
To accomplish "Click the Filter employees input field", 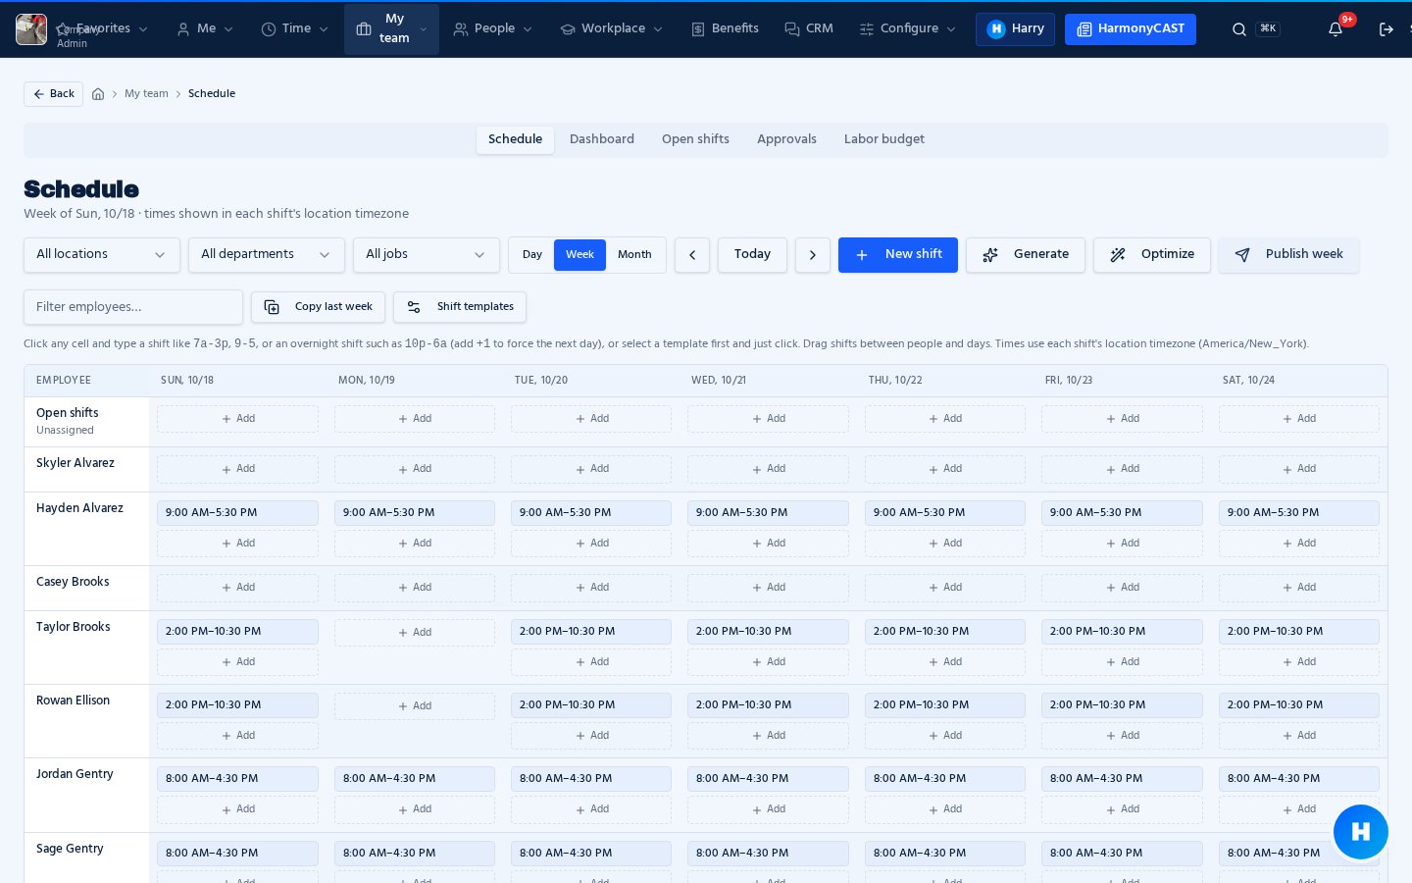I will [x=133, y=307].
